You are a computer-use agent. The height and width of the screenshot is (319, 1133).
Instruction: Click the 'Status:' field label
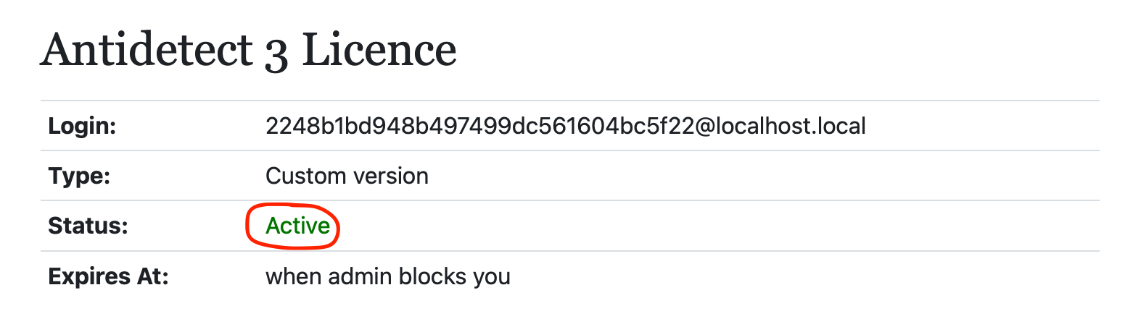coord(88,226)
